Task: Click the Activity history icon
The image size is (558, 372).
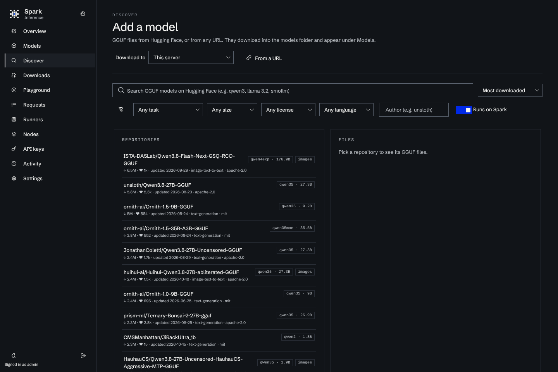Action: pyautogui.click(x=14, y=164)
